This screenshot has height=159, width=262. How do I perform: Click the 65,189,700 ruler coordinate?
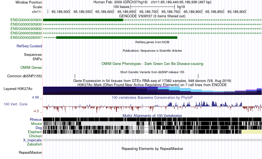pos(148,12)
